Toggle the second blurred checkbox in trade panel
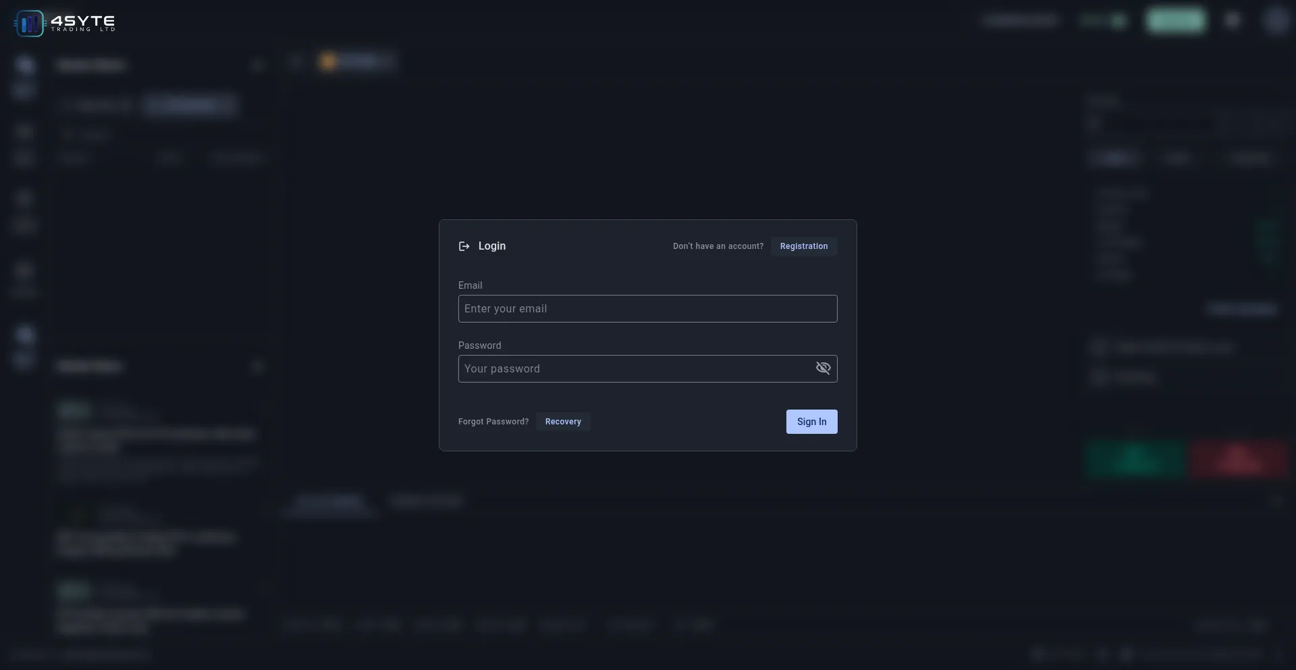This screenshot has width=1296, height=670. [x=1098, y=377]
